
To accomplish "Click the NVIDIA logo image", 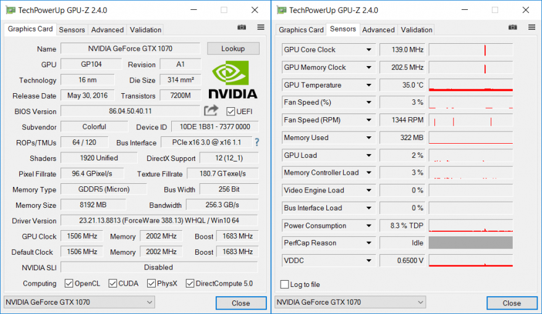I will click(x=232, y=80).
